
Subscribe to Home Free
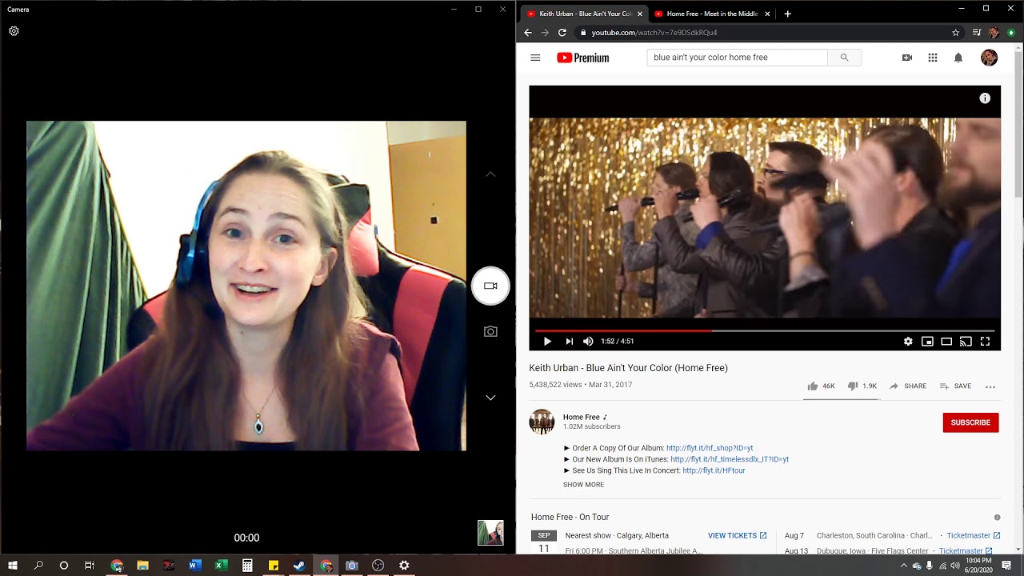point(970,422)
